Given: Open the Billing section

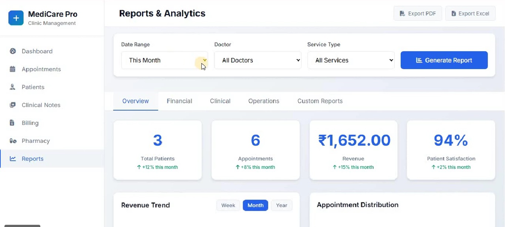Looking at the screenshot, I should pos(30,123).
